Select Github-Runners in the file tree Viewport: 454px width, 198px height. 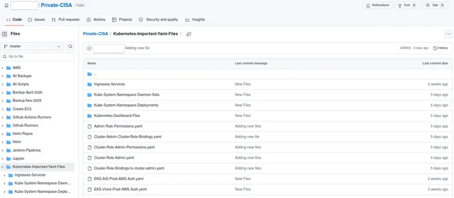pos(25,125)
